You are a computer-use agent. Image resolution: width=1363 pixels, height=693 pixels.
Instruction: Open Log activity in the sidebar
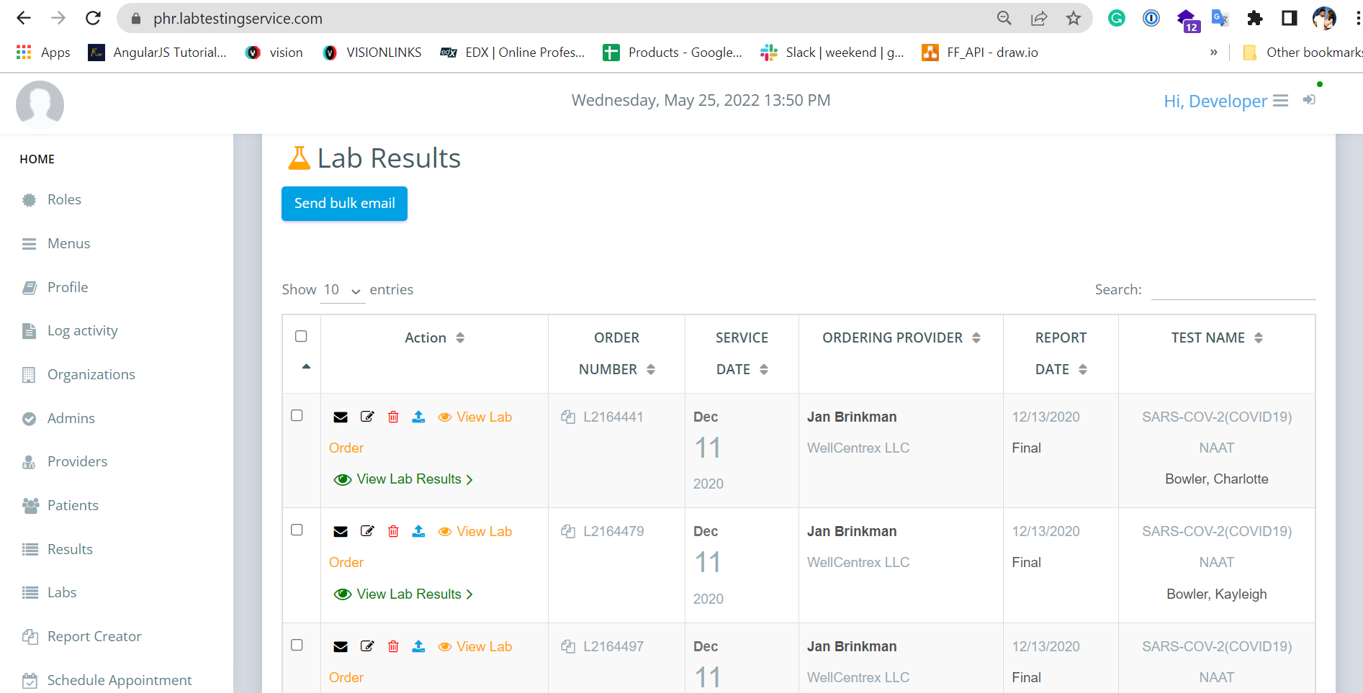click(82, 331)
